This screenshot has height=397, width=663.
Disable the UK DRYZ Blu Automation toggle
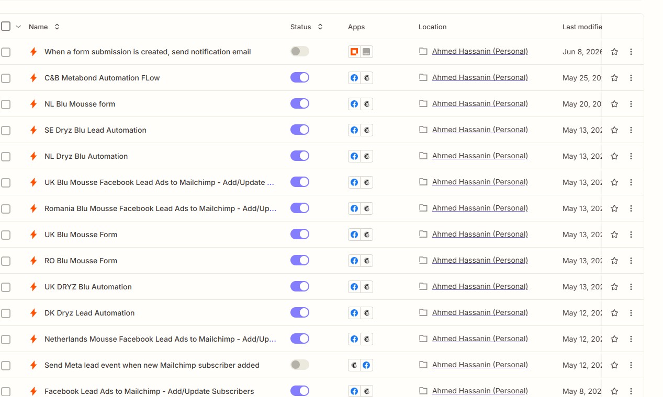pyautogui.click(x=300, y=286)
